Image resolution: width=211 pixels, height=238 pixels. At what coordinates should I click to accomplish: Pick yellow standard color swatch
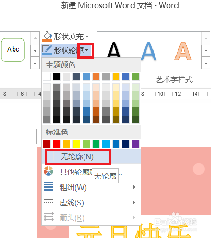point(76,144)
